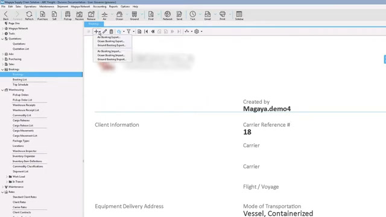Choose Ground Booking Import menu entry
The image size is (386, 217).
(112, 59)
